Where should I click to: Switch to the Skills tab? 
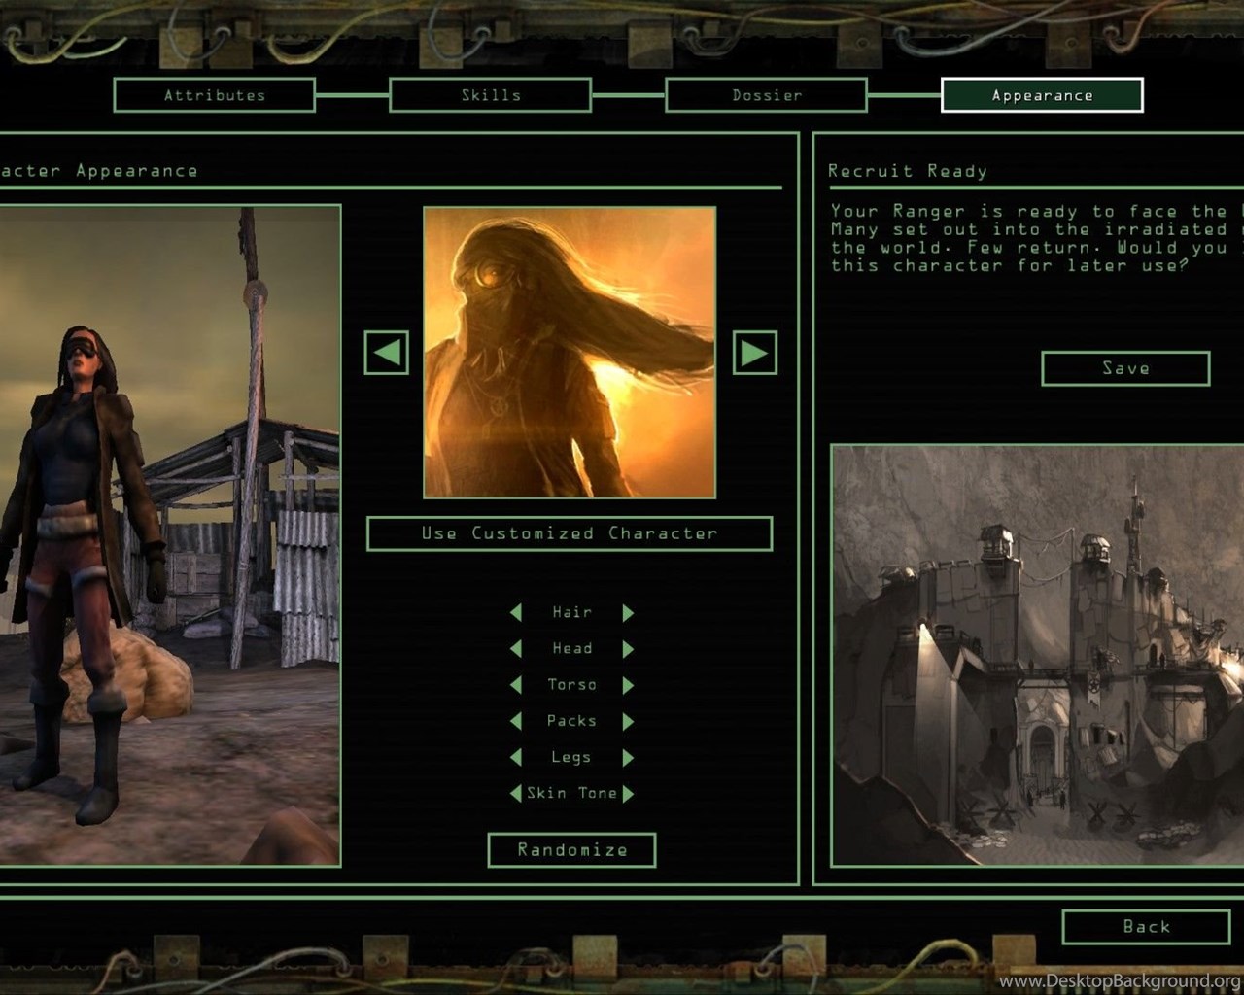pyautogui.click(x=491, y=95)
